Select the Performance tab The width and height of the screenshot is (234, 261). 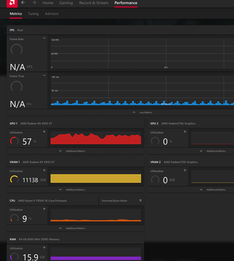tap(125, 3)
